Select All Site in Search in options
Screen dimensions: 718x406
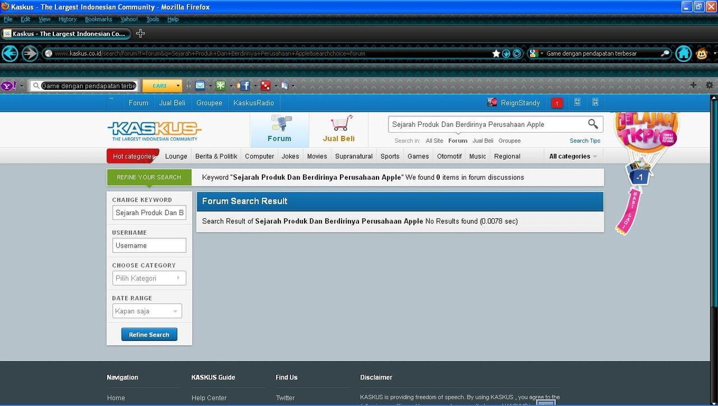(x=434, y=141)
